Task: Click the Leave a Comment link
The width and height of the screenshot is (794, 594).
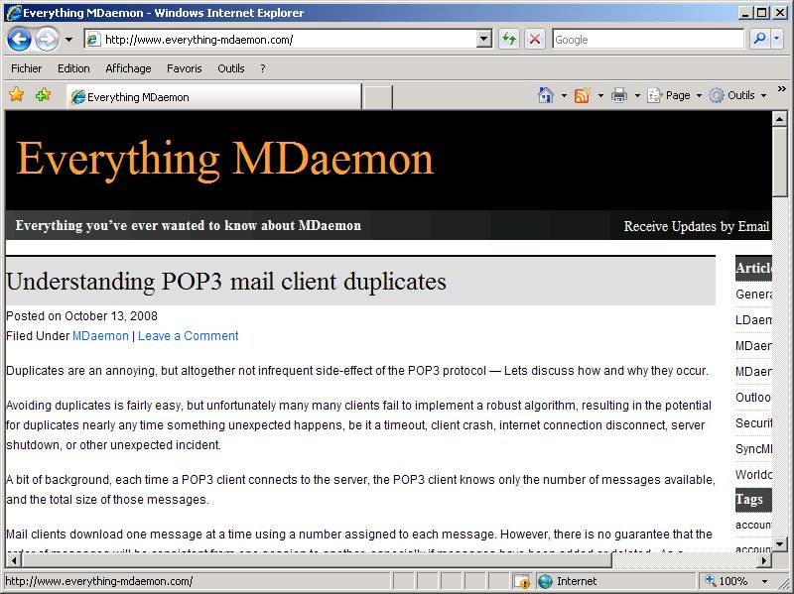Action: [189, 336]
